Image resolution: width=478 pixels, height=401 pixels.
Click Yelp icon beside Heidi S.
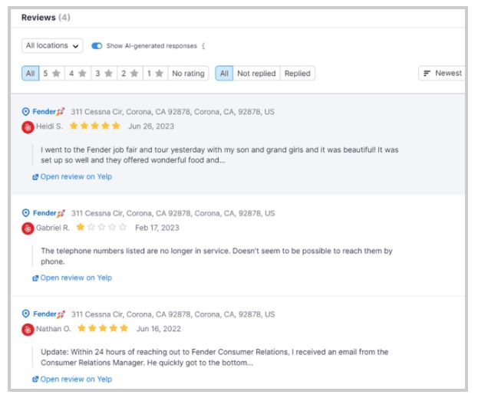click(x=27, y=126)
